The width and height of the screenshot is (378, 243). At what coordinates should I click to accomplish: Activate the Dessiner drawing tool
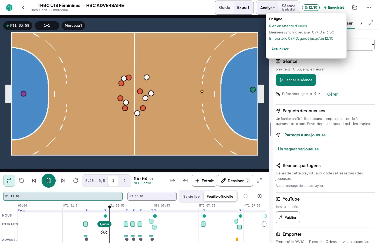[x=235, y=181]
